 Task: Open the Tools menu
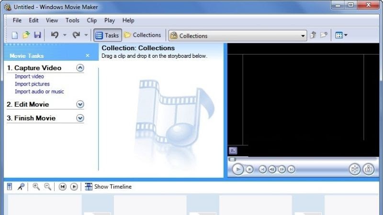click(72, 21)
